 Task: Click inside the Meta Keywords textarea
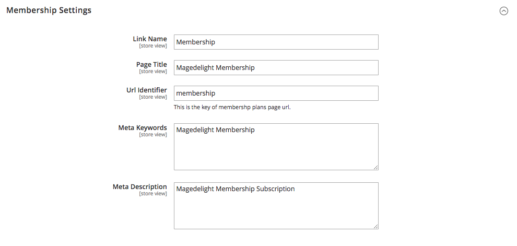click(276, 147)
